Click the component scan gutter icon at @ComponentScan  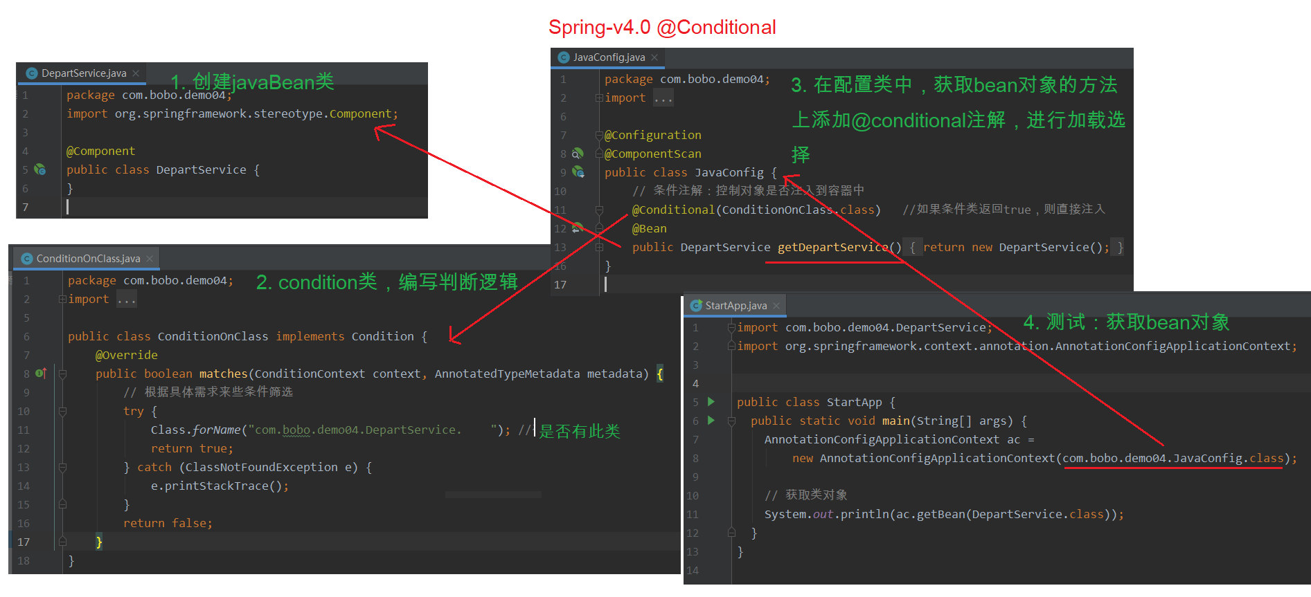pyautogui.click(x=578, y=154)
